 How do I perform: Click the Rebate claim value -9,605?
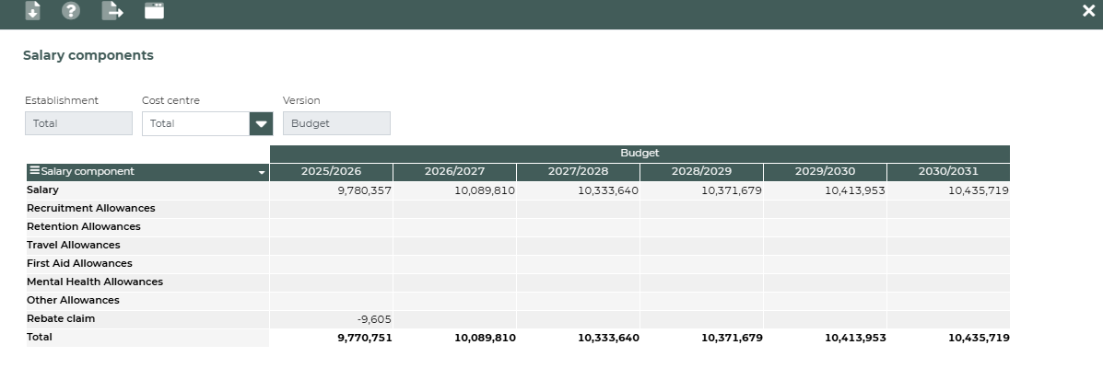pos(374,319)
